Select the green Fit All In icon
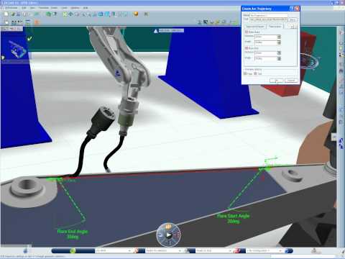 tap(65, 14)
